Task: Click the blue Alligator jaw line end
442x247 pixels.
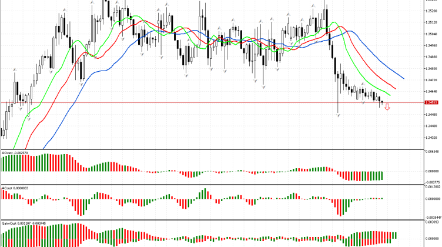Action: [403, 78]
